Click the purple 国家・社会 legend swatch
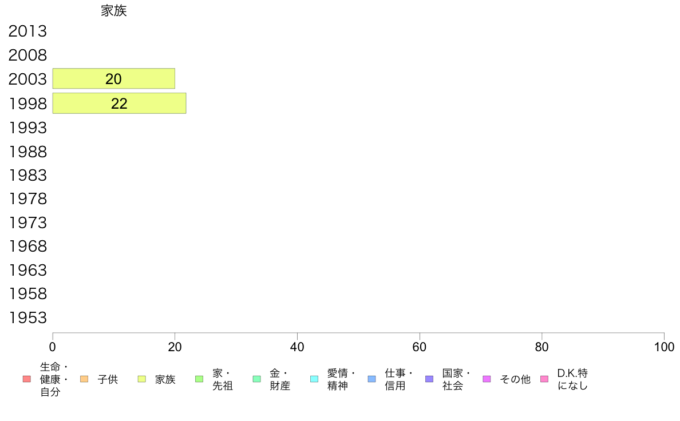This screenshot has width=680, height=421. [429, 379]
